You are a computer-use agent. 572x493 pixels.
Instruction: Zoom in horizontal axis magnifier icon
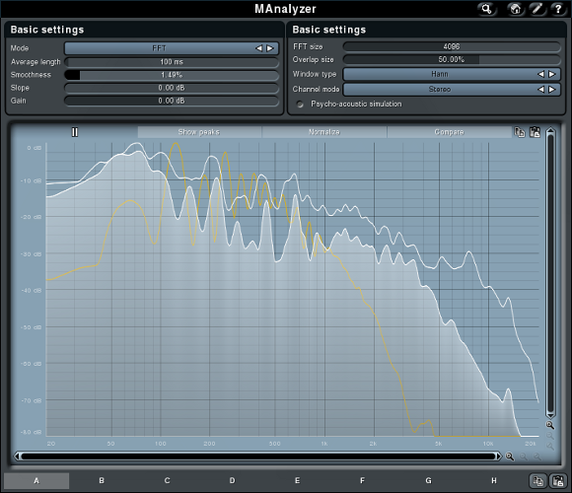tap(510, 457)
